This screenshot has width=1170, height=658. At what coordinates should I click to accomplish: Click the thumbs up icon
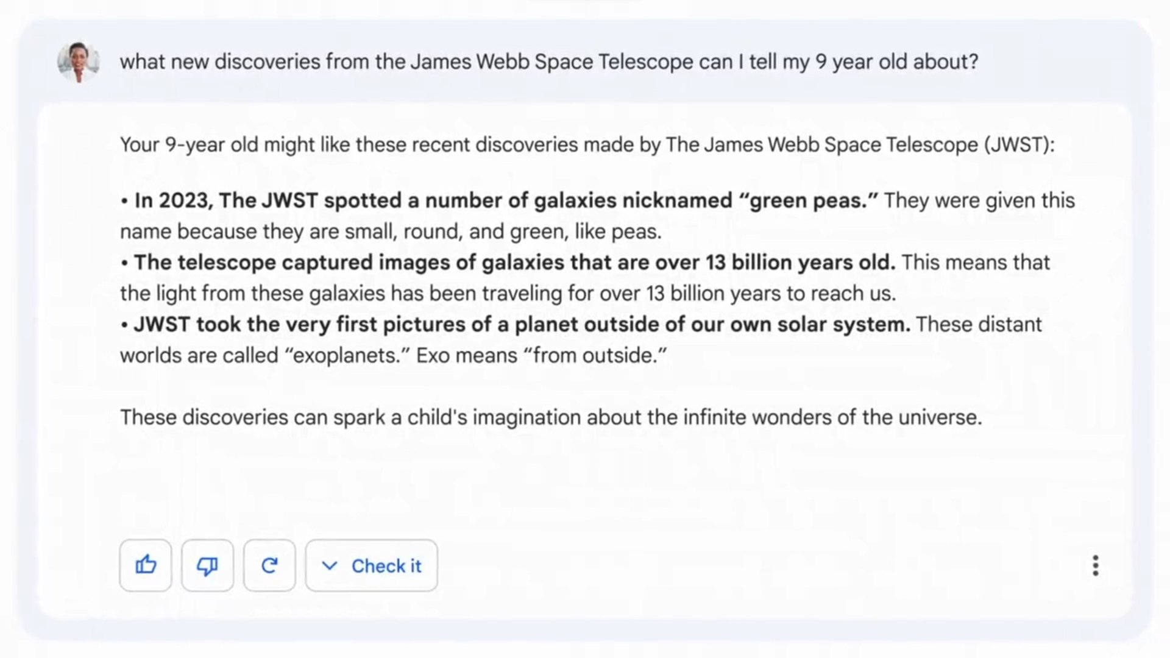tap(146, 565)
